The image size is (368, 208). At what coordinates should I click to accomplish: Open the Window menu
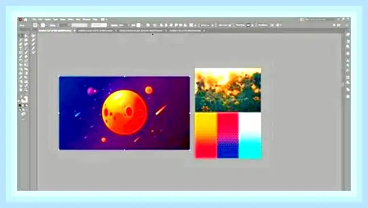pyautogui.click(x=86, y=20)
